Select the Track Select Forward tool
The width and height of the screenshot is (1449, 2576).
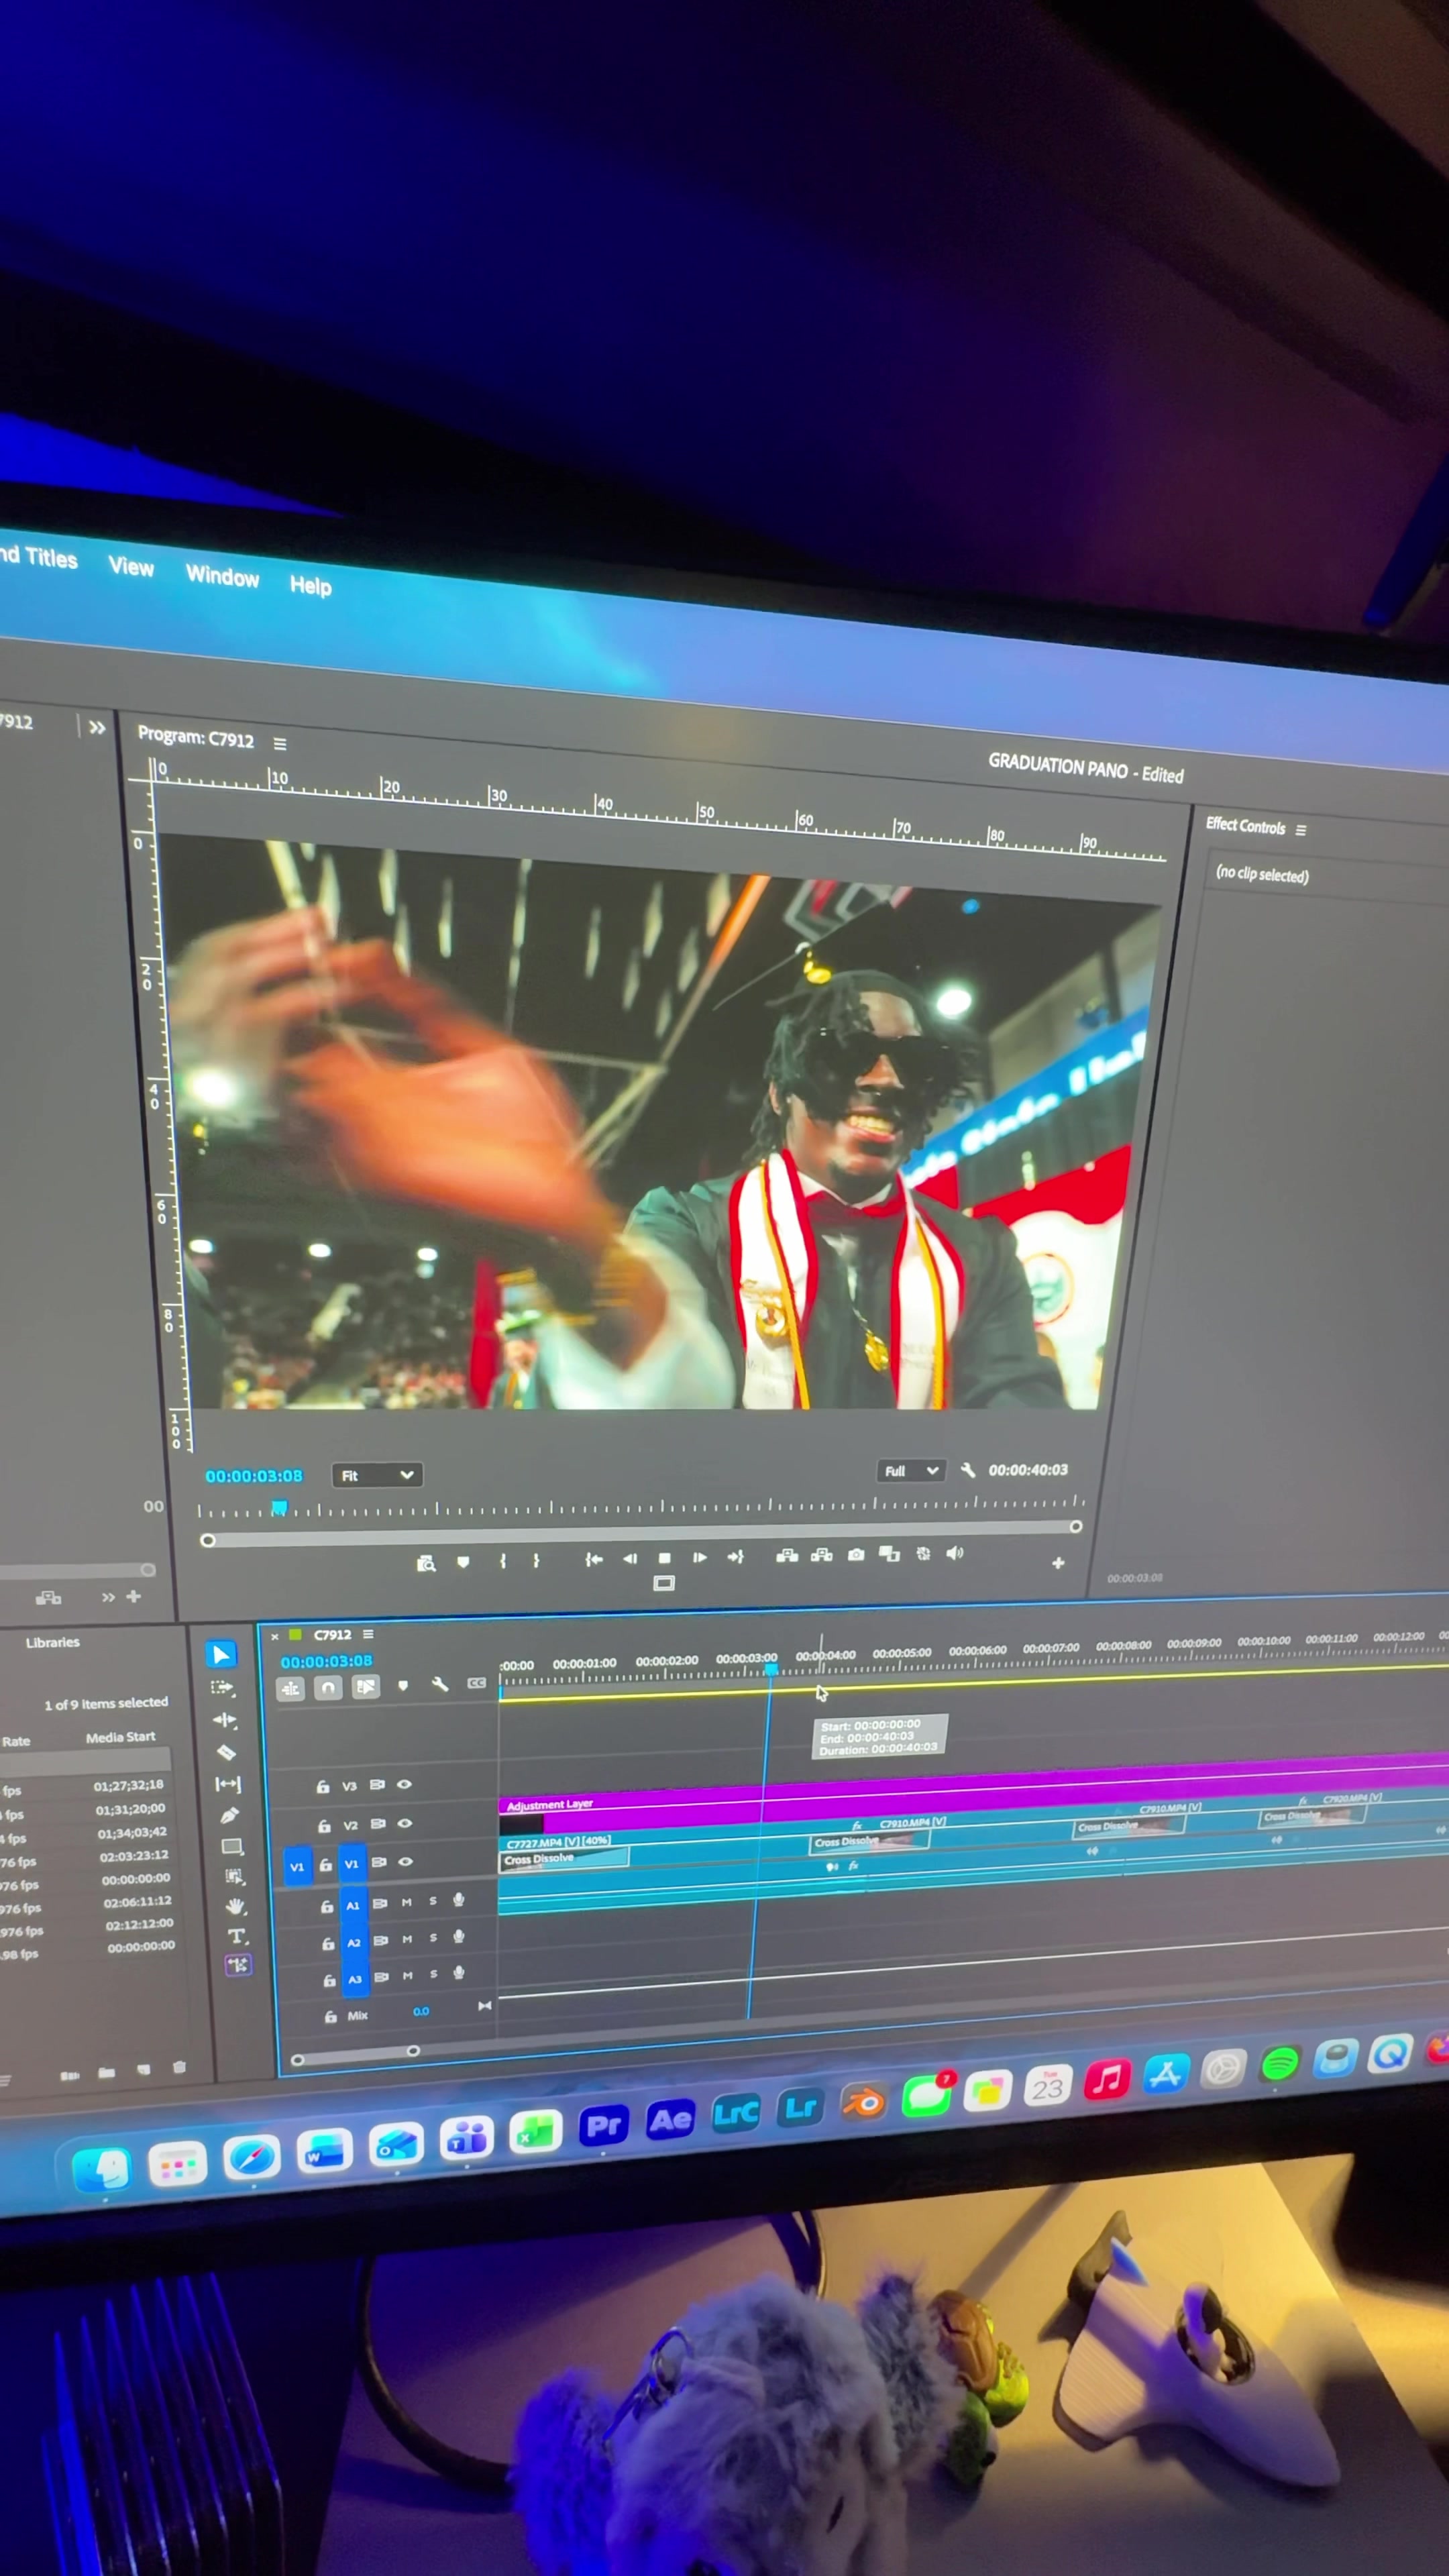click(x=223, y=1688)
